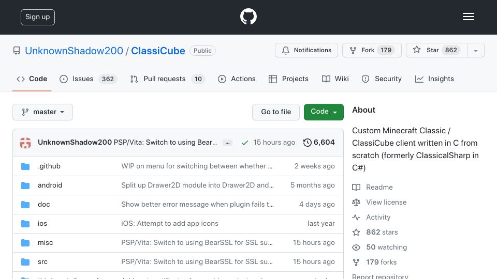Open commit 'WIP on menu for switching between whether'
The width and height of the screenshot is (497, 279).
point(197,166)
